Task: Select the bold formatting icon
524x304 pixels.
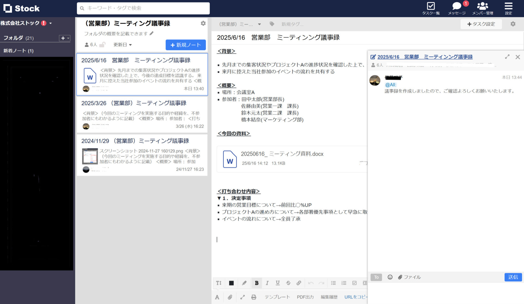Action: click(257, 283)
